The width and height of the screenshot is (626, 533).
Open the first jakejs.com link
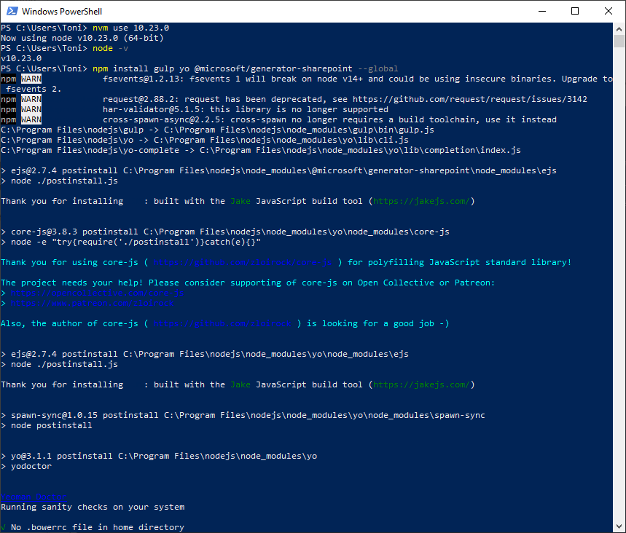tap(421, 201)
